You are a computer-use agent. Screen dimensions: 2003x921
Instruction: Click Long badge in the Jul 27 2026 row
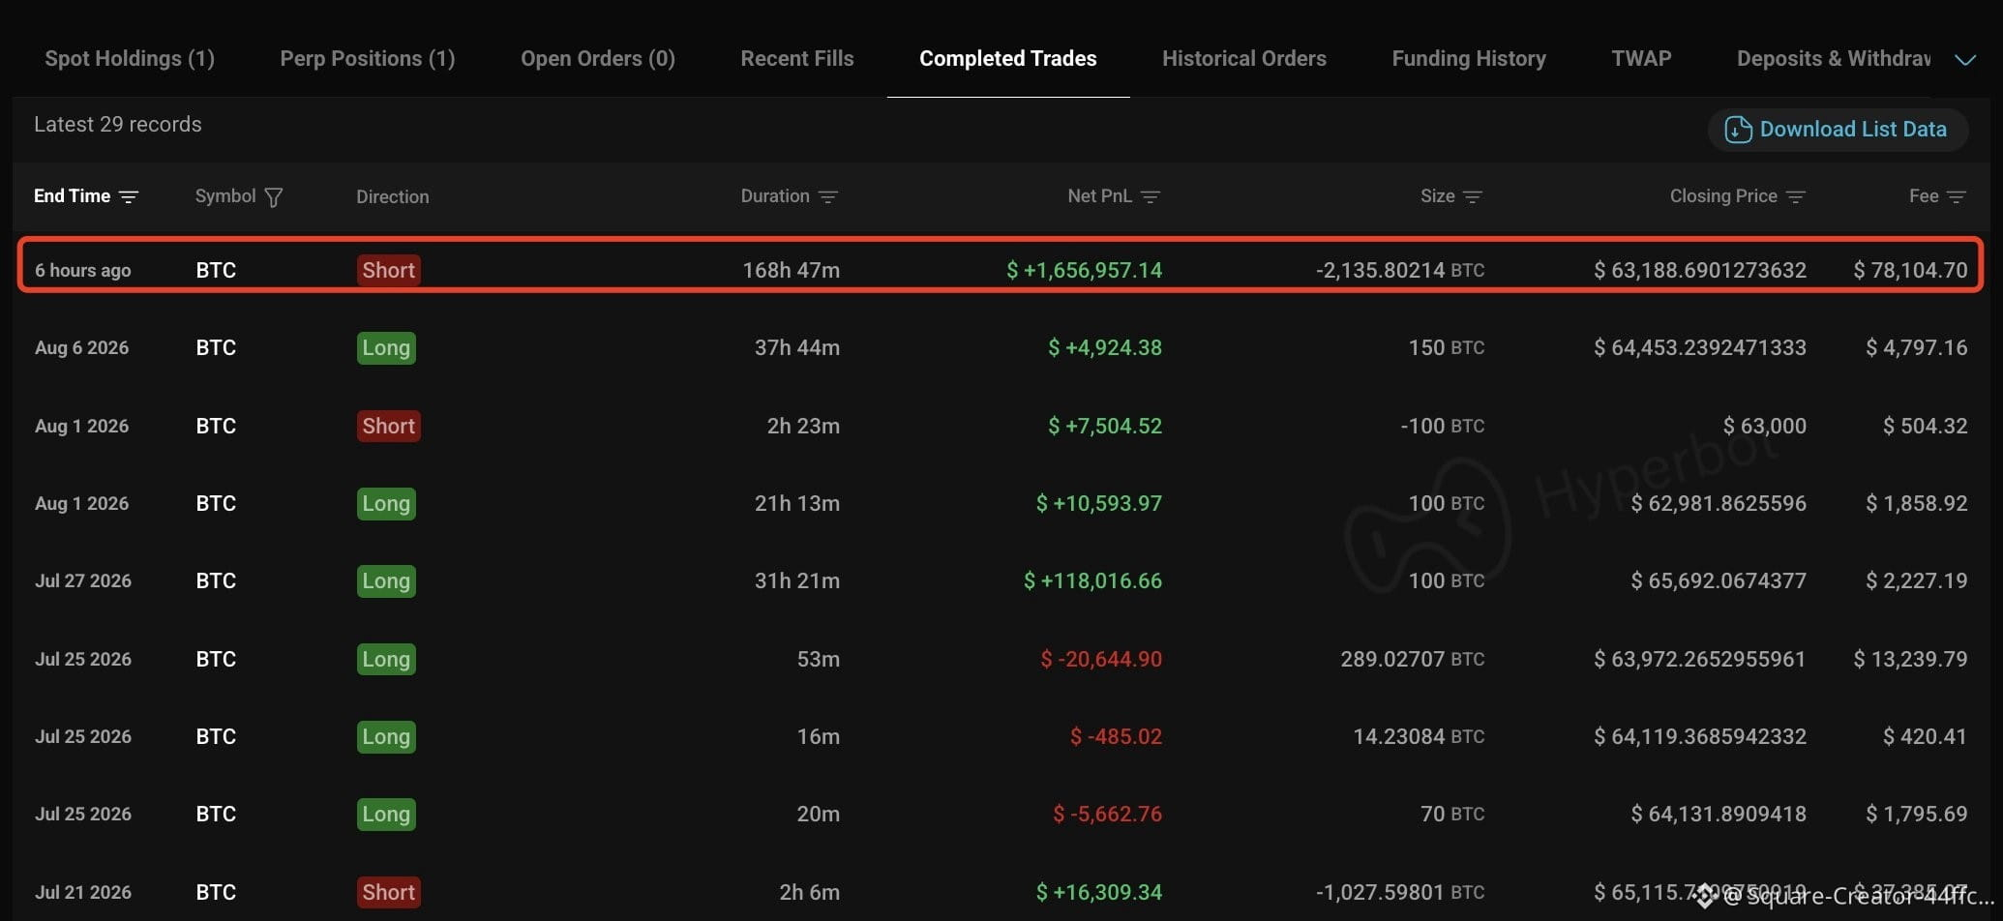tap(386, 580)
